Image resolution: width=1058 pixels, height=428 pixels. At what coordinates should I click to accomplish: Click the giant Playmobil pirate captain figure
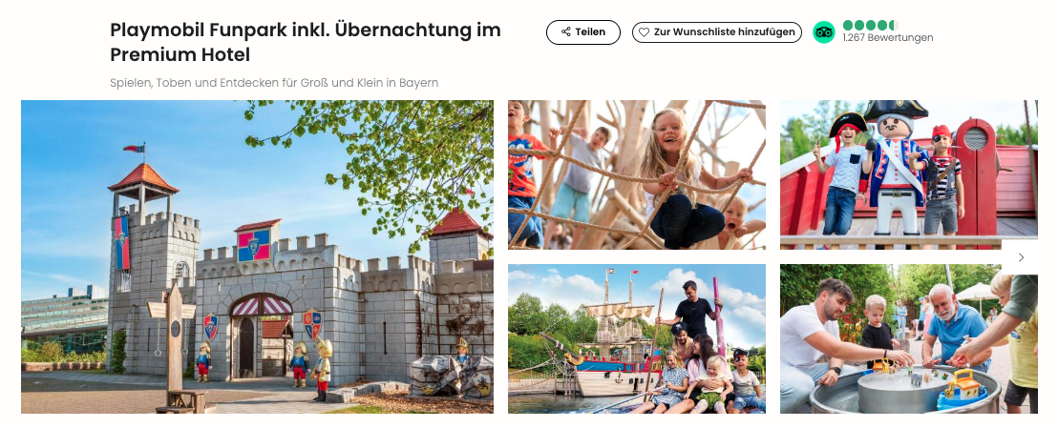coord(895,169)
